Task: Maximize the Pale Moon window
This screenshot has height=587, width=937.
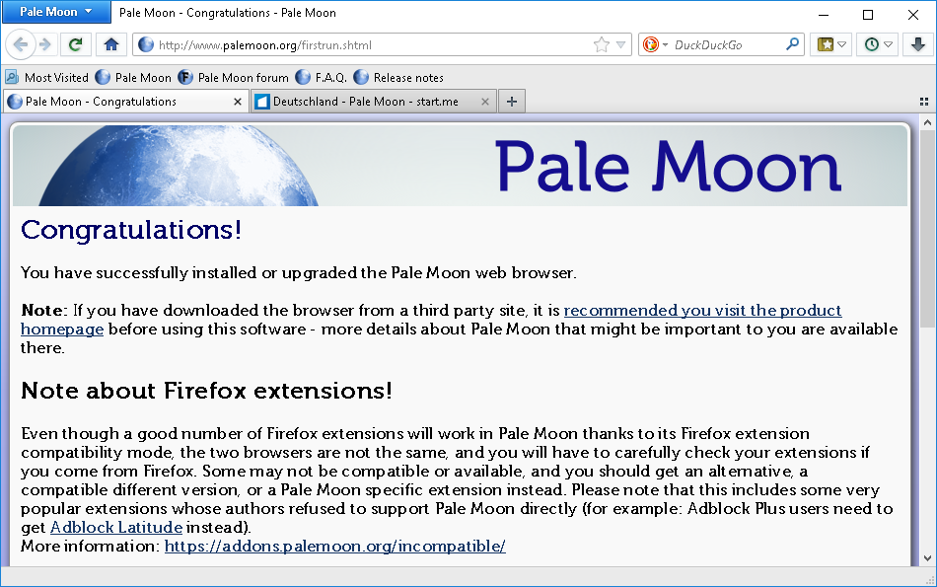Action: (x=868, y=15)
